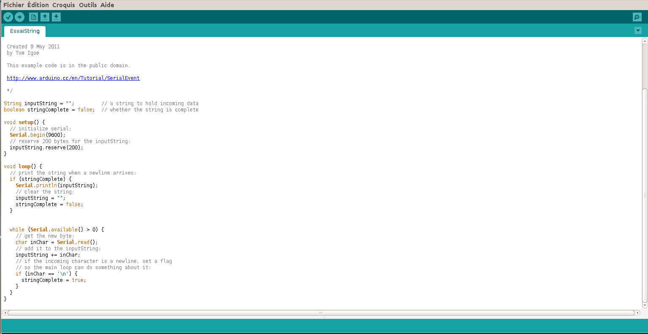The image size is (648, 334).
Task: Click the '// reserve 200 bytes for the inputString:' comment
Action: click(70, 141)
